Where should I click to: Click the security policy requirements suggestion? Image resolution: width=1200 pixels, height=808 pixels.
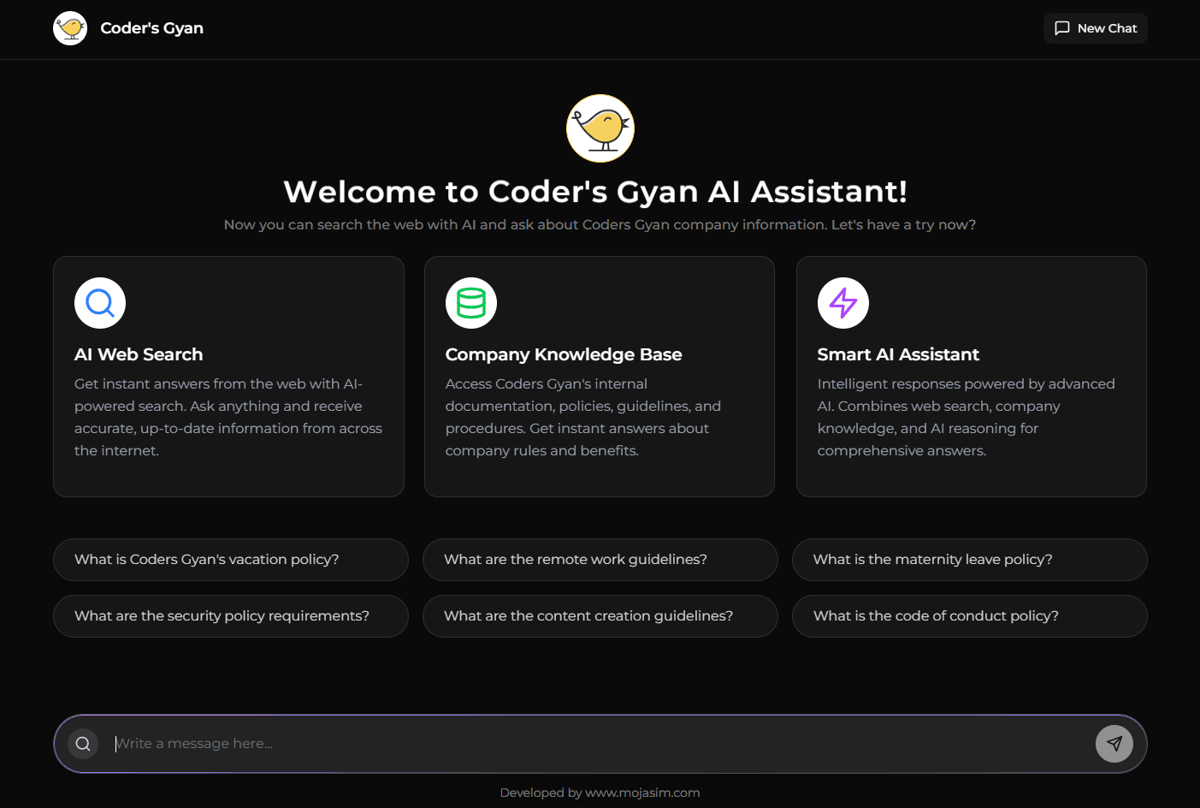tap(230, 615)
